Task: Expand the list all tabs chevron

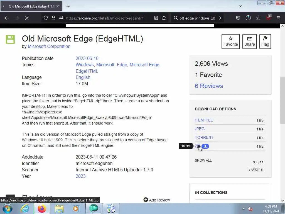Action: pyautogui.click(x=240, y=6)
